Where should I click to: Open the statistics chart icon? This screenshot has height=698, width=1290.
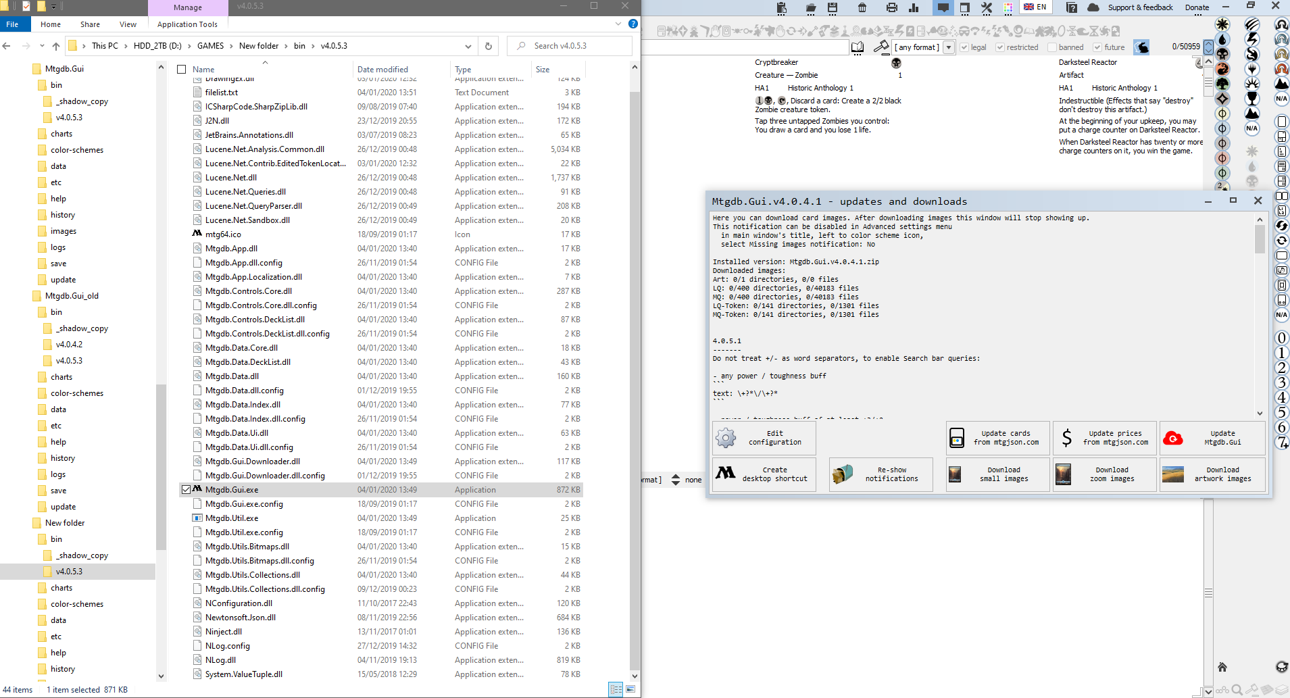914,8
